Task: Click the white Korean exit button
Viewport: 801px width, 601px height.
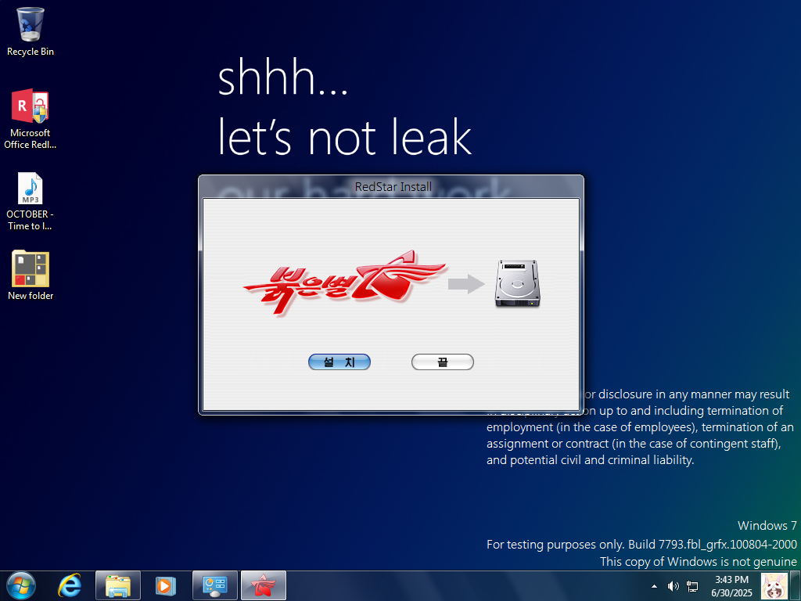Action: [443, 362]
